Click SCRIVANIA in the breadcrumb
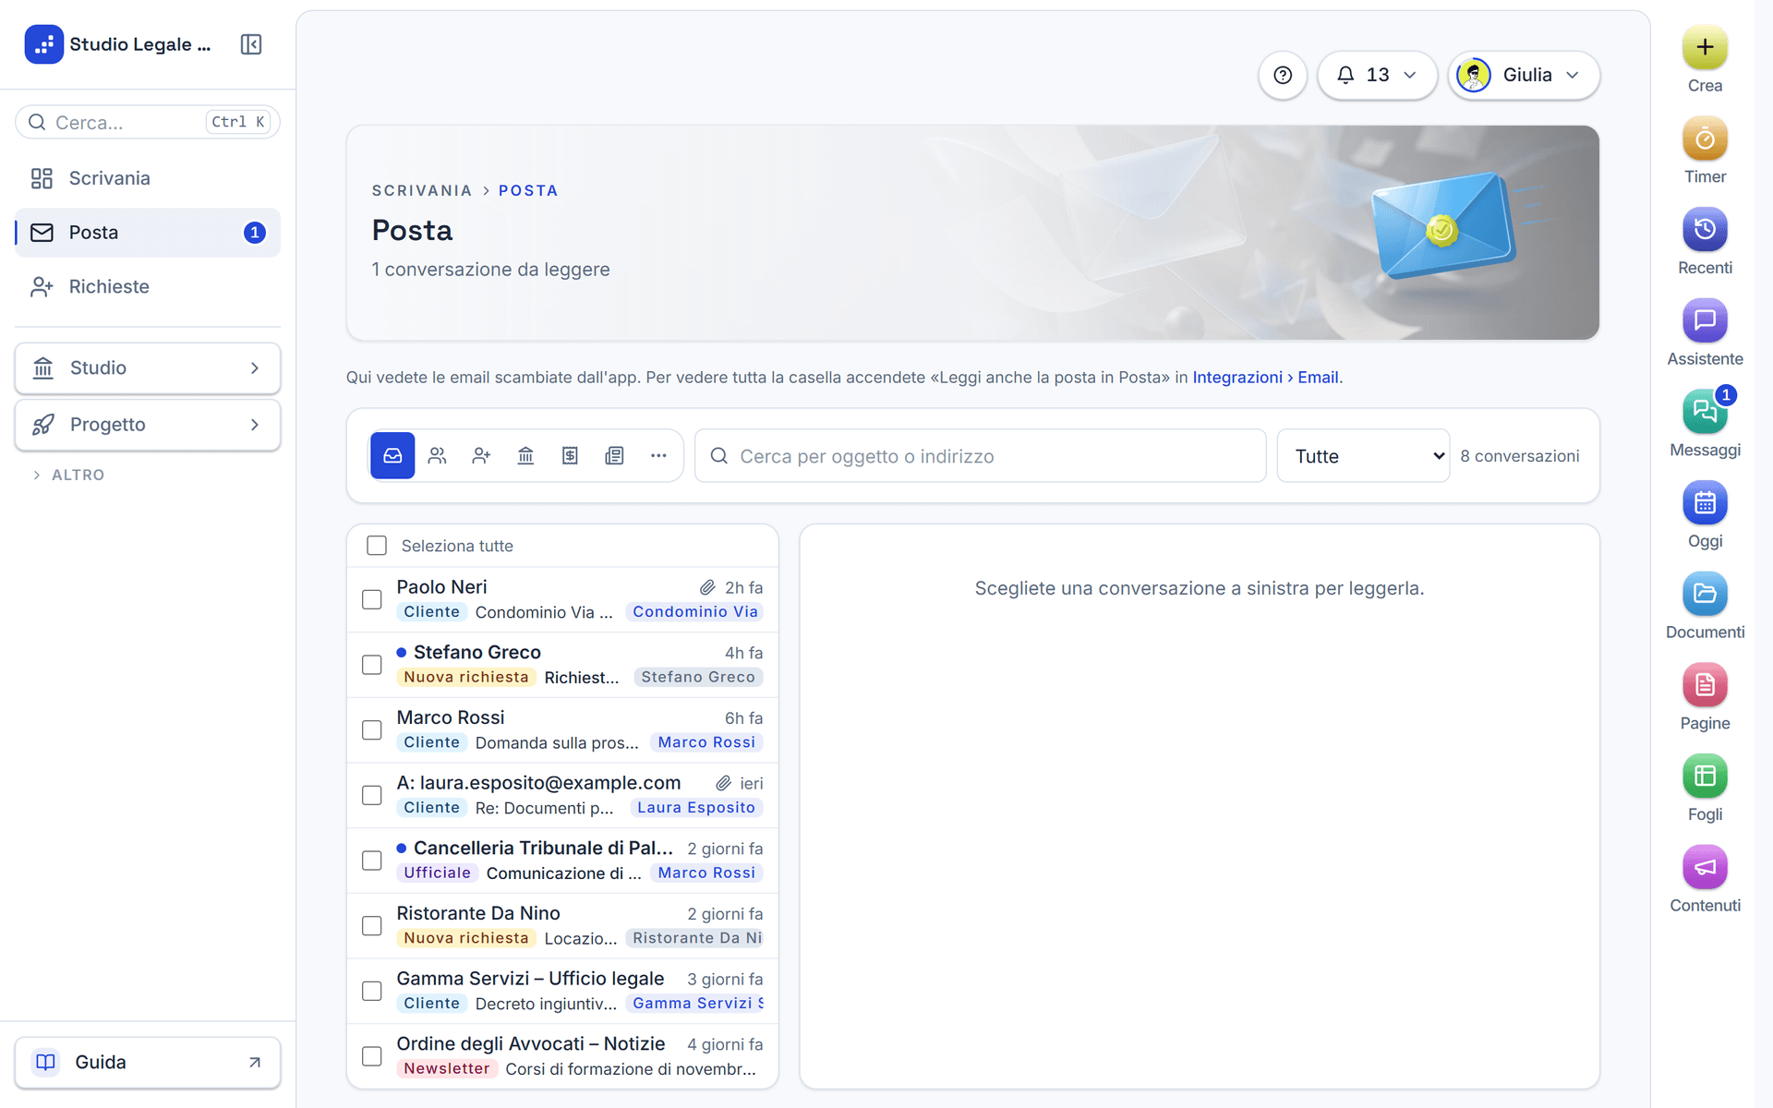Image resolution: width=1773 pixels, height=1108 pixels. pyautogui.click(x=422, y=190)
